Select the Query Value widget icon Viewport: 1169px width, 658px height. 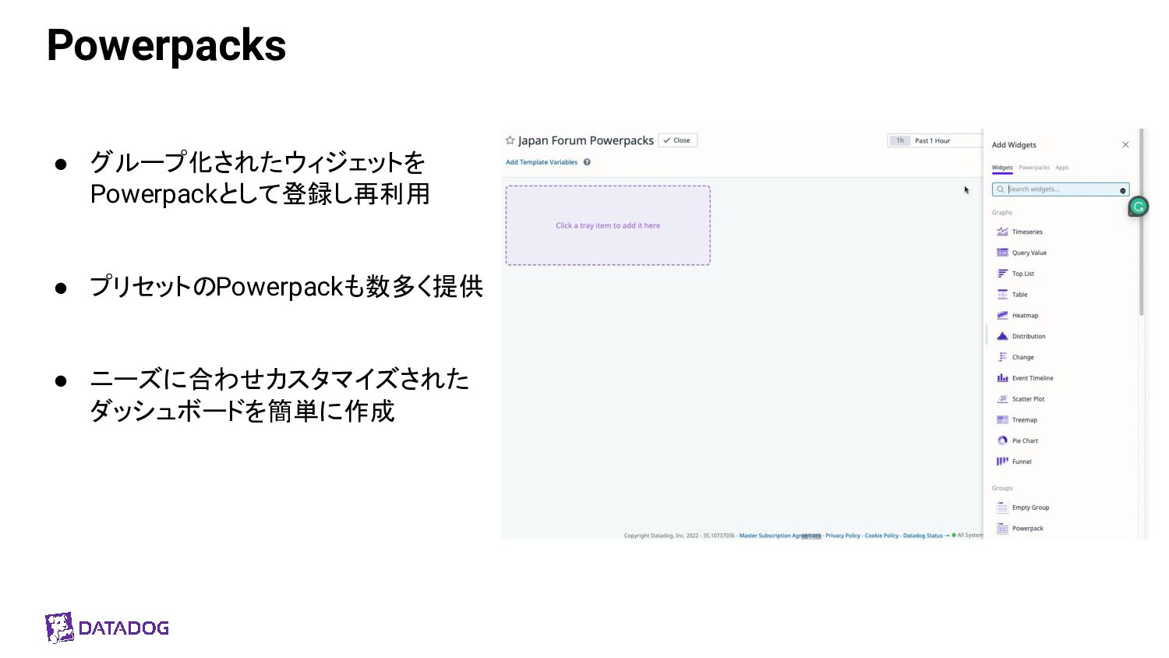coord(1002,253)
